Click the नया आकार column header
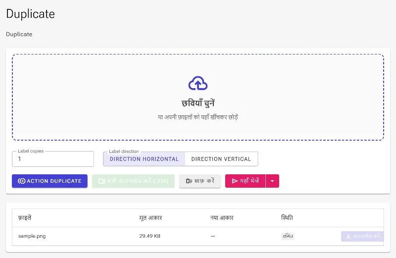This screenshot has height=258, width=396. [222, 218]
